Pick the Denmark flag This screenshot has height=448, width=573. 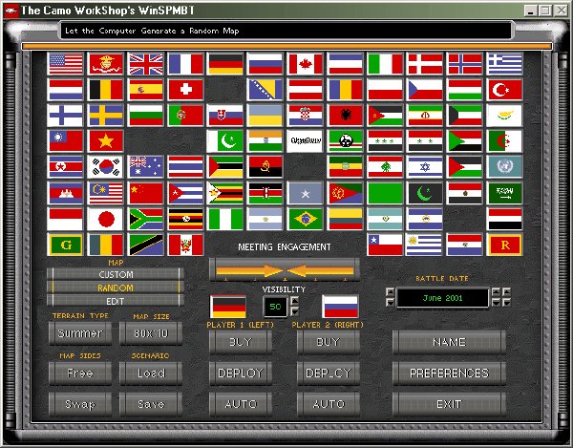[425, 64]
